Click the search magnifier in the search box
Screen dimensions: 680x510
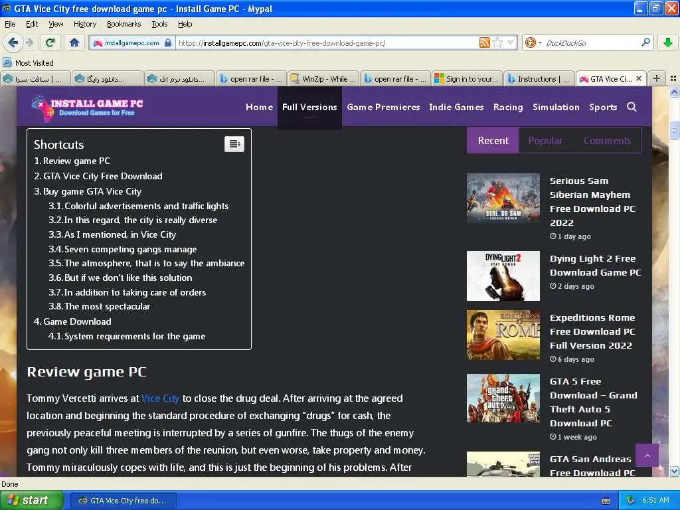645,42
